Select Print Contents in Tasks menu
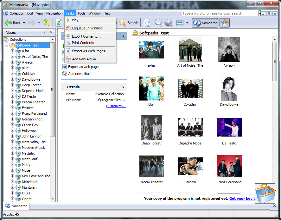This screenshot has height=220, width=281. tap(90, 43)
